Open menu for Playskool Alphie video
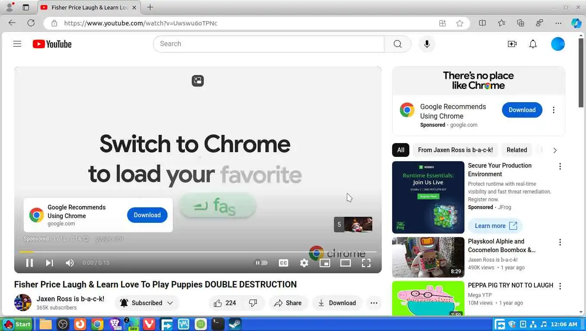 560,242
